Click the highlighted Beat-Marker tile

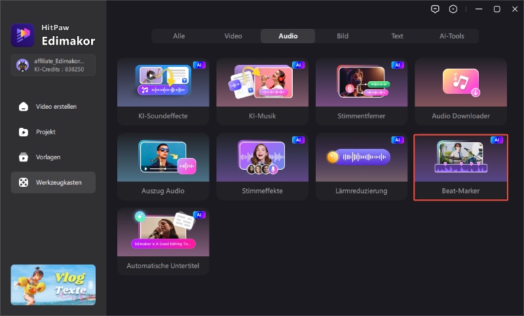click(461, 167)
